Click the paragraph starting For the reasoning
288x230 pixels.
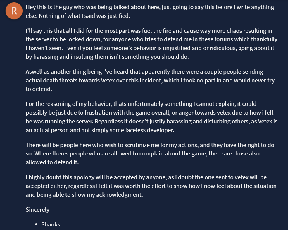[x=151, y=117]
